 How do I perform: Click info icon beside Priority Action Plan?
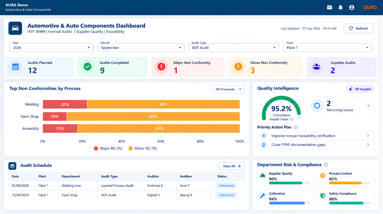point(296,127)
